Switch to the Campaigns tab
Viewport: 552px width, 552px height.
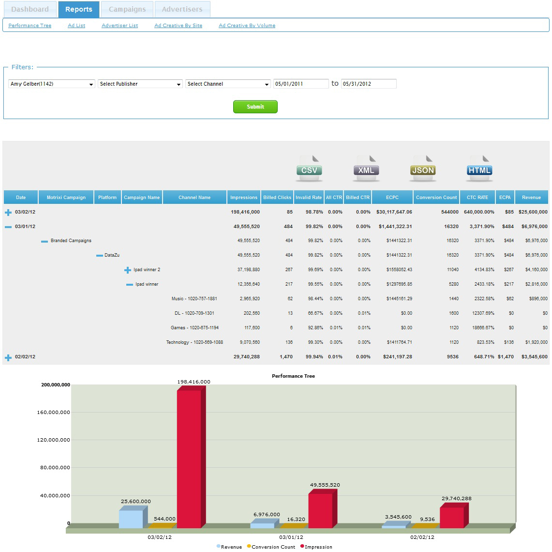point(127,9)
